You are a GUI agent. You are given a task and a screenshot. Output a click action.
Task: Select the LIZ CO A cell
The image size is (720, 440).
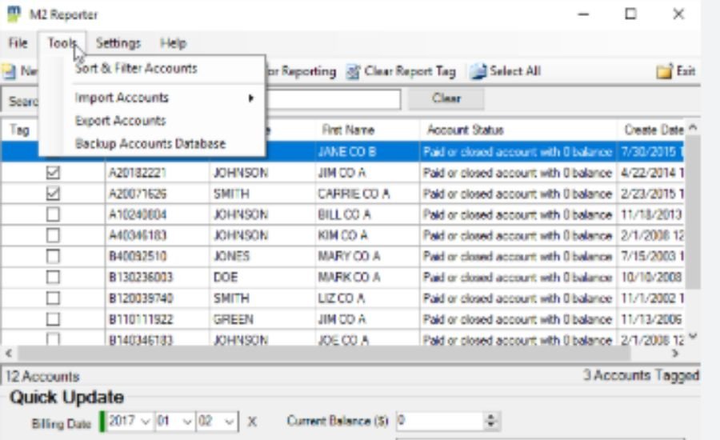[x=367, y=298]
